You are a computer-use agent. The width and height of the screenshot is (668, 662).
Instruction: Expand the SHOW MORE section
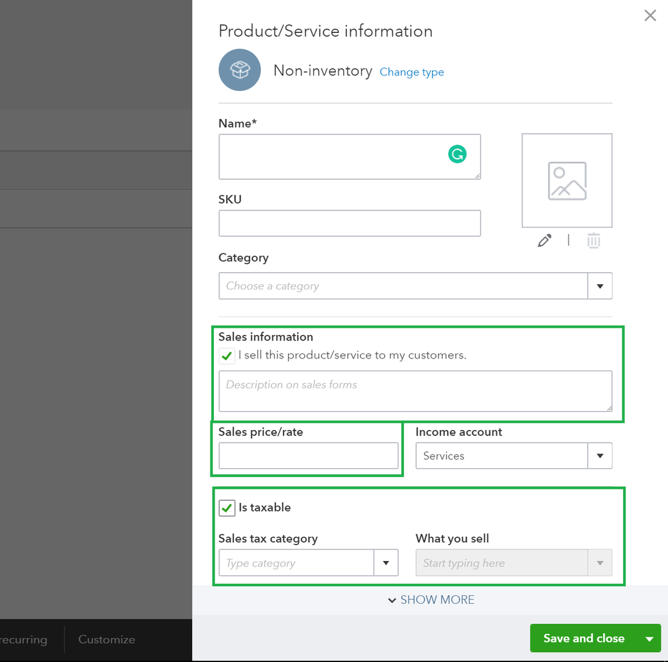(431, 600)
